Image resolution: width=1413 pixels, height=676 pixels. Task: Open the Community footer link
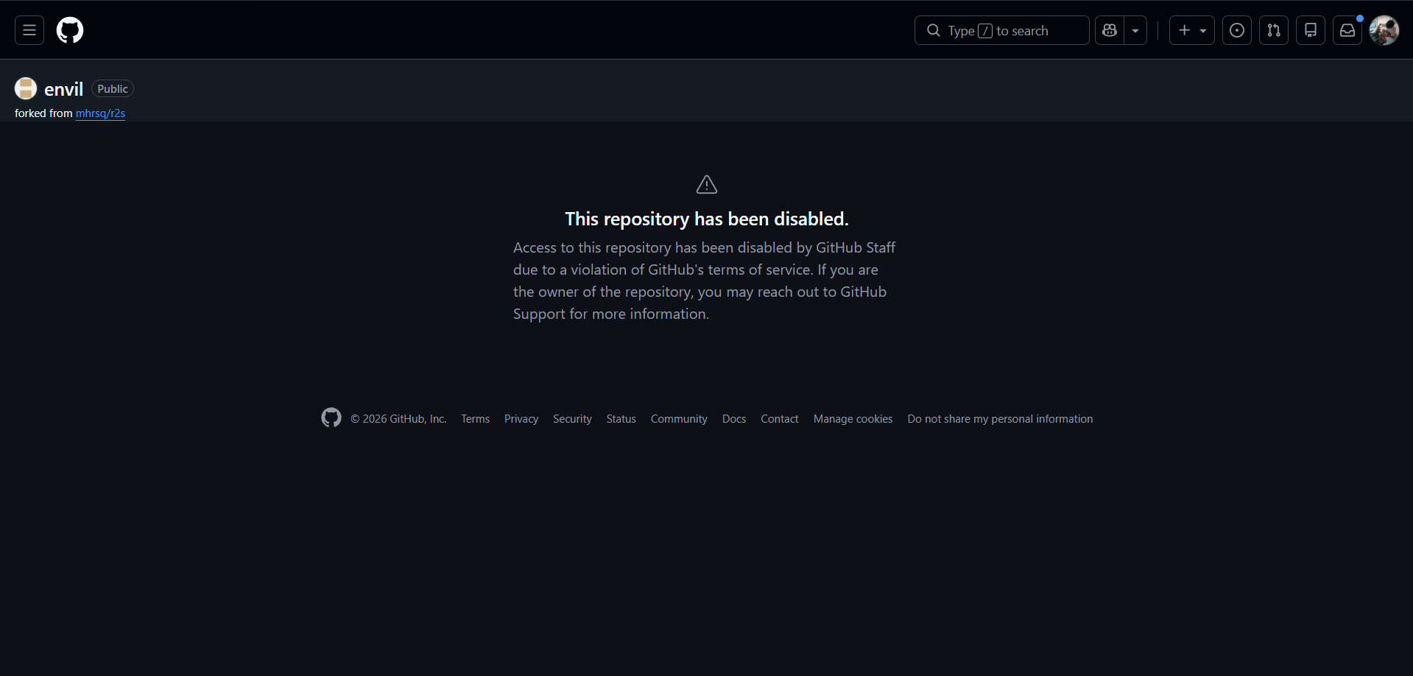pos(679,419)
